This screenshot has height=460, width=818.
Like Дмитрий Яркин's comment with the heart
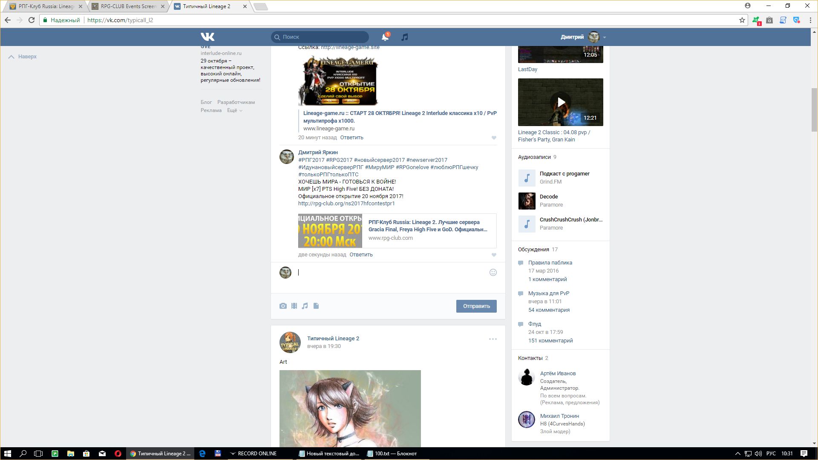494,255
